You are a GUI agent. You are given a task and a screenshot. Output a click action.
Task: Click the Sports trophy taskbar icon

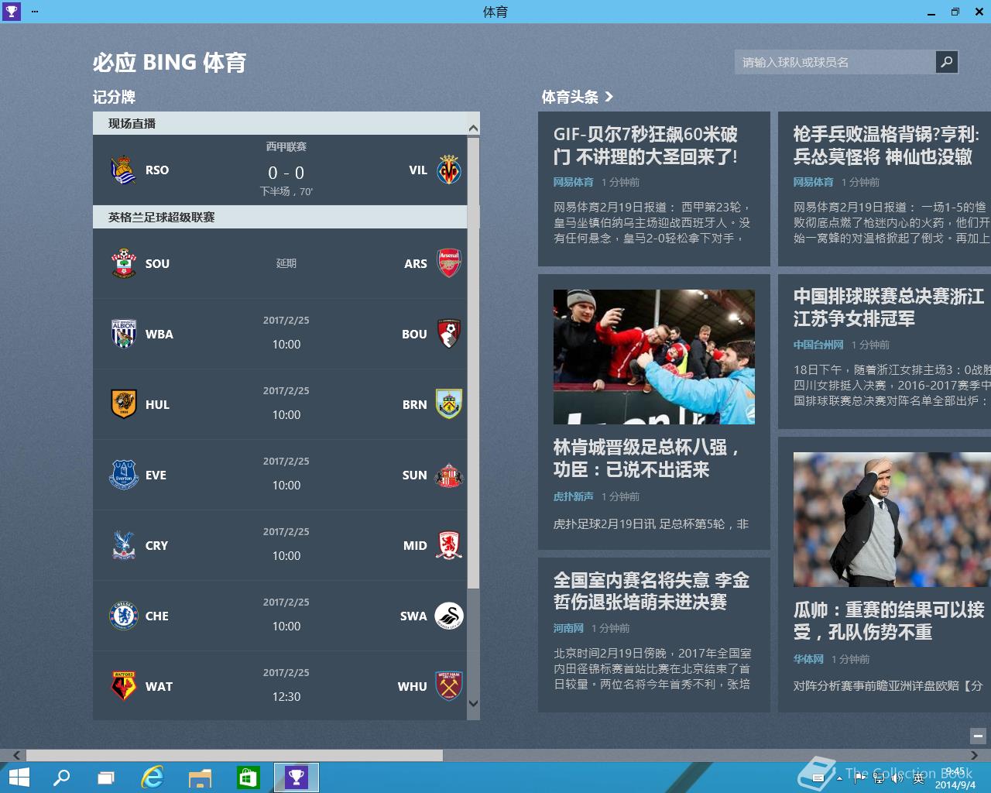click(297, 778)
